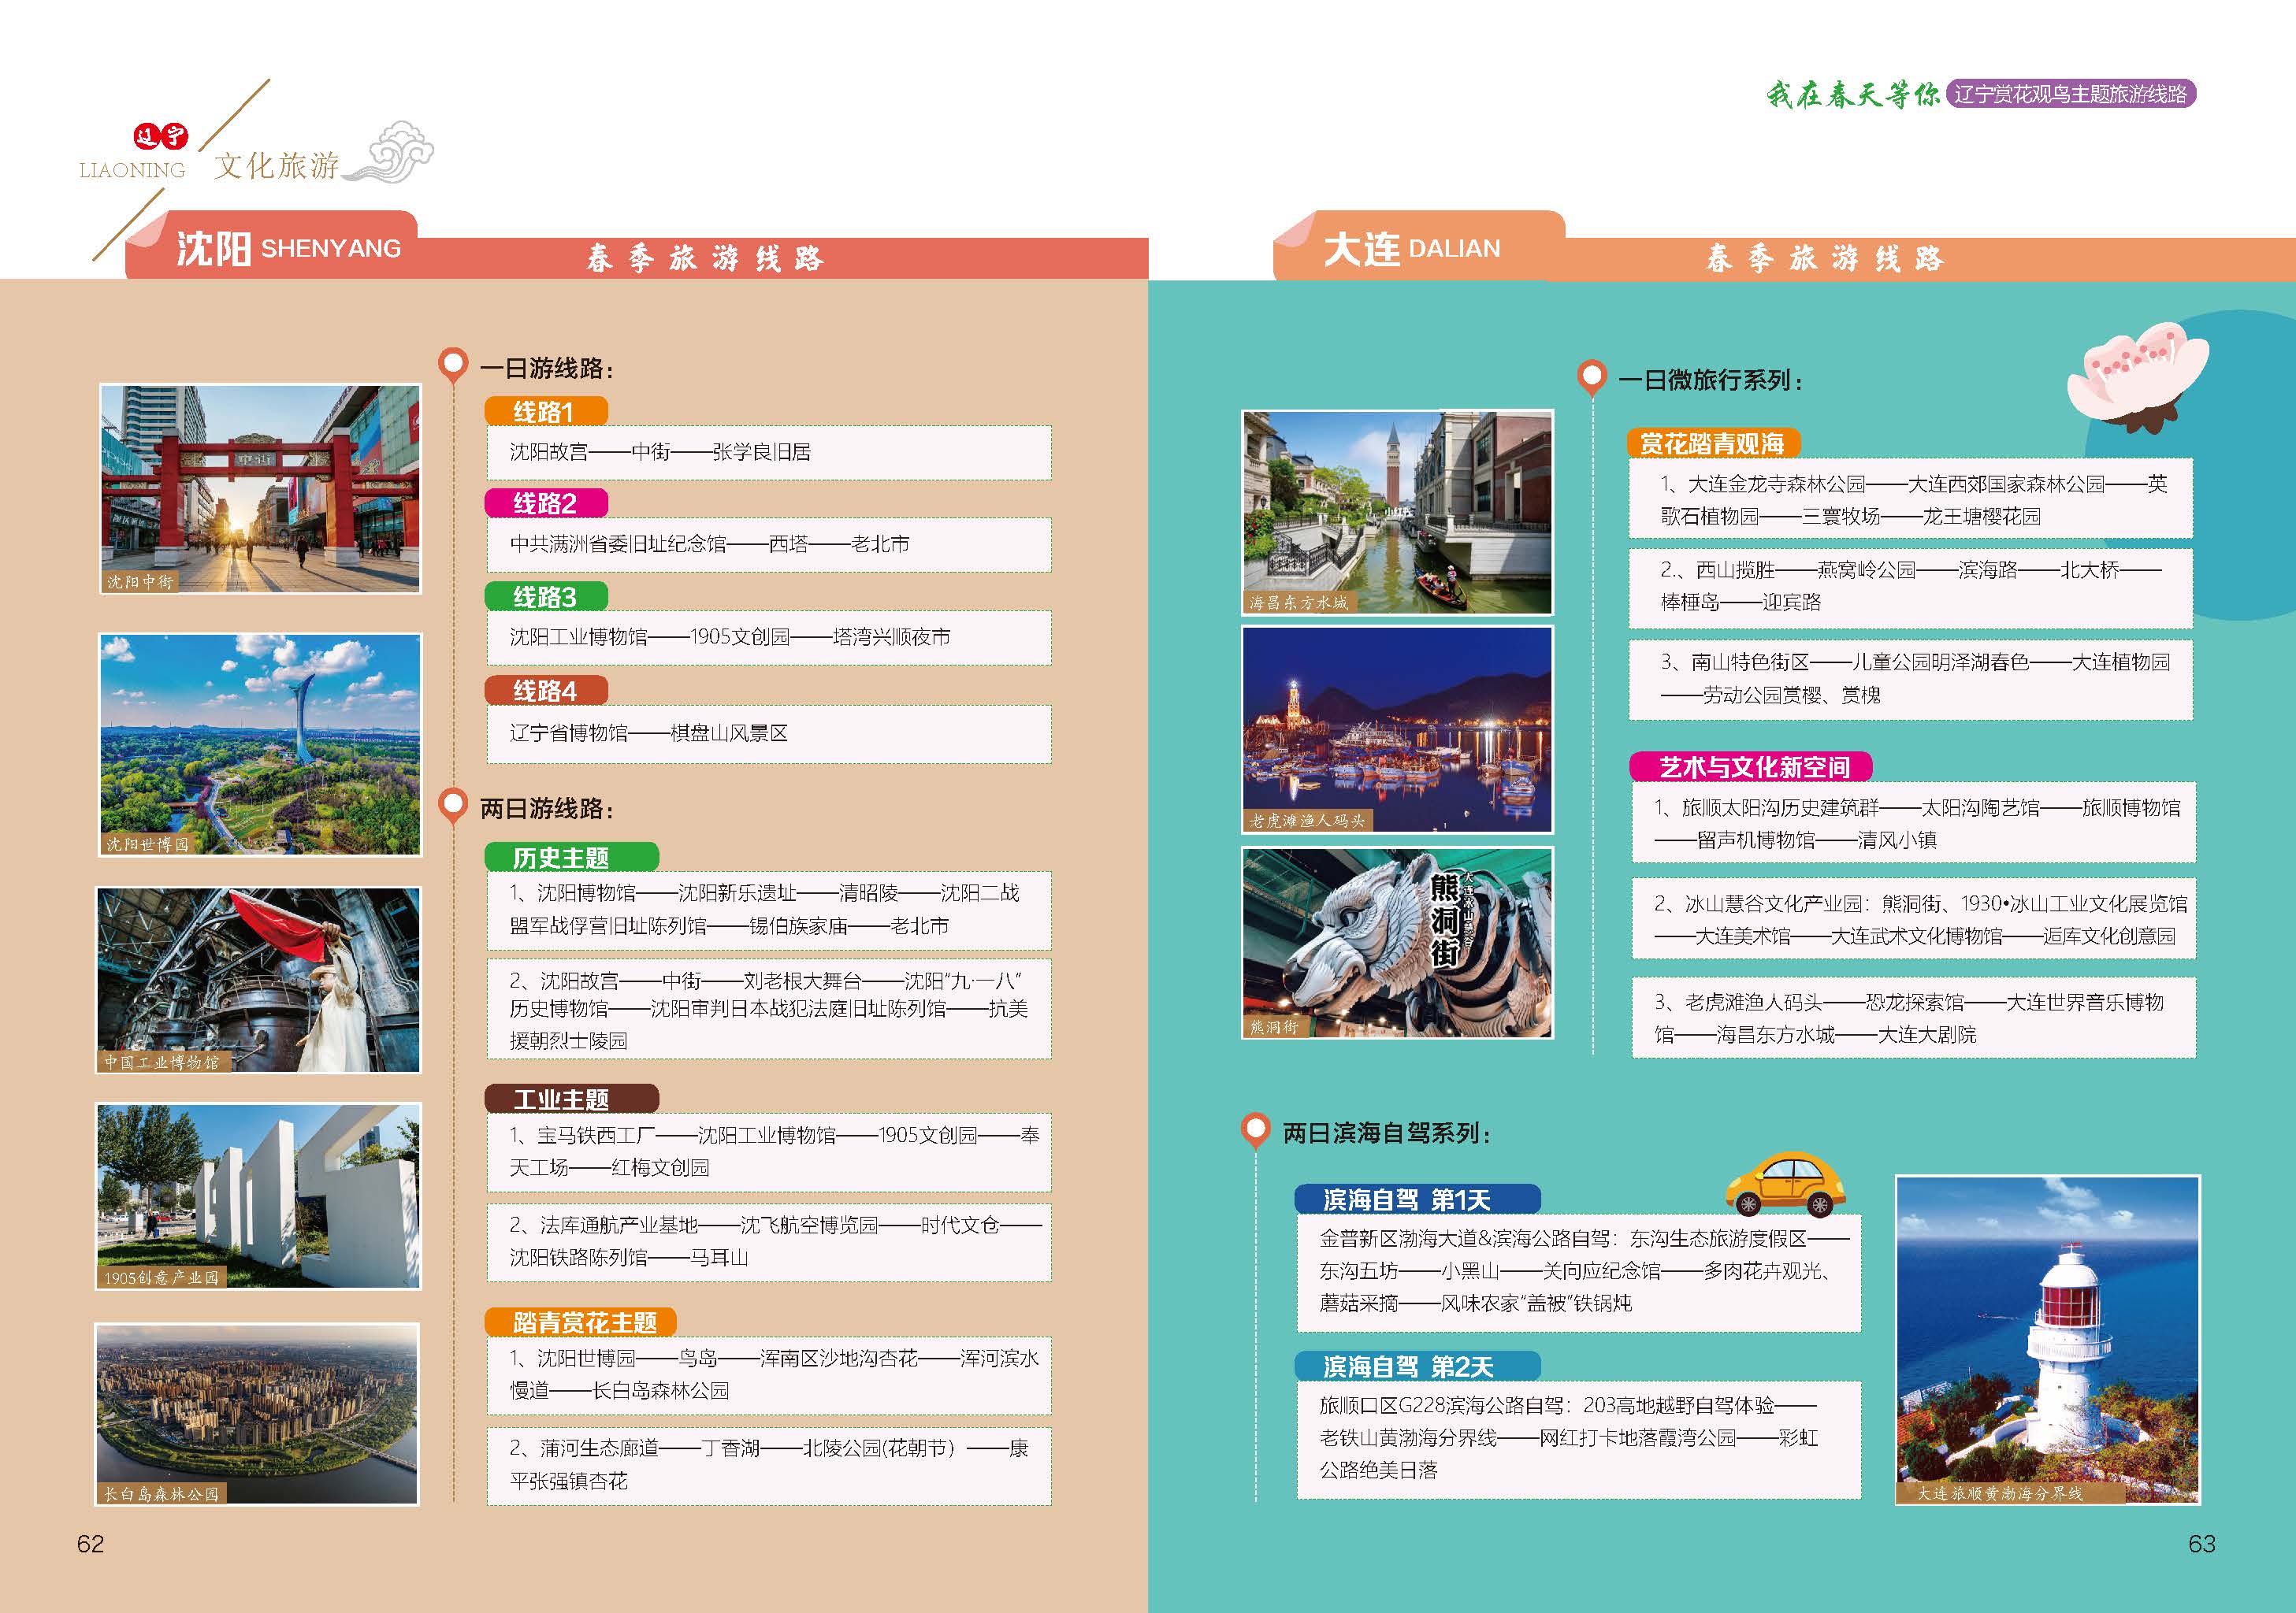Select the 赏花踏青观海 label

pyautogui.click(x=1714, y=443)
